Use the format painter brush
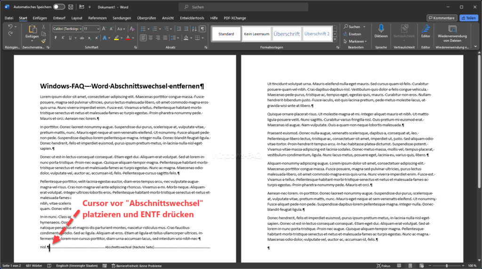482x269 pixels. 43,41
